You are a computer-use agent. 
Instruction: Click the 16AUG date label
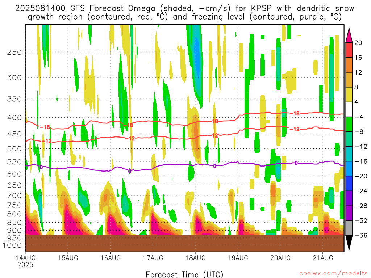[111, 258]
